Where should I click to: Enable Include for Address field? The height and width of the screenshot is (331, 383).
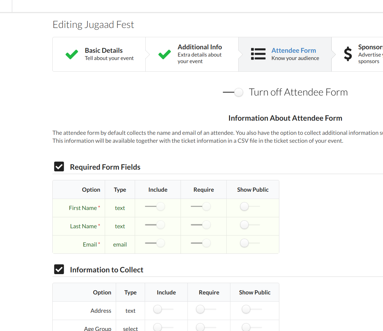pyautogui.click(x=163, y=309)
